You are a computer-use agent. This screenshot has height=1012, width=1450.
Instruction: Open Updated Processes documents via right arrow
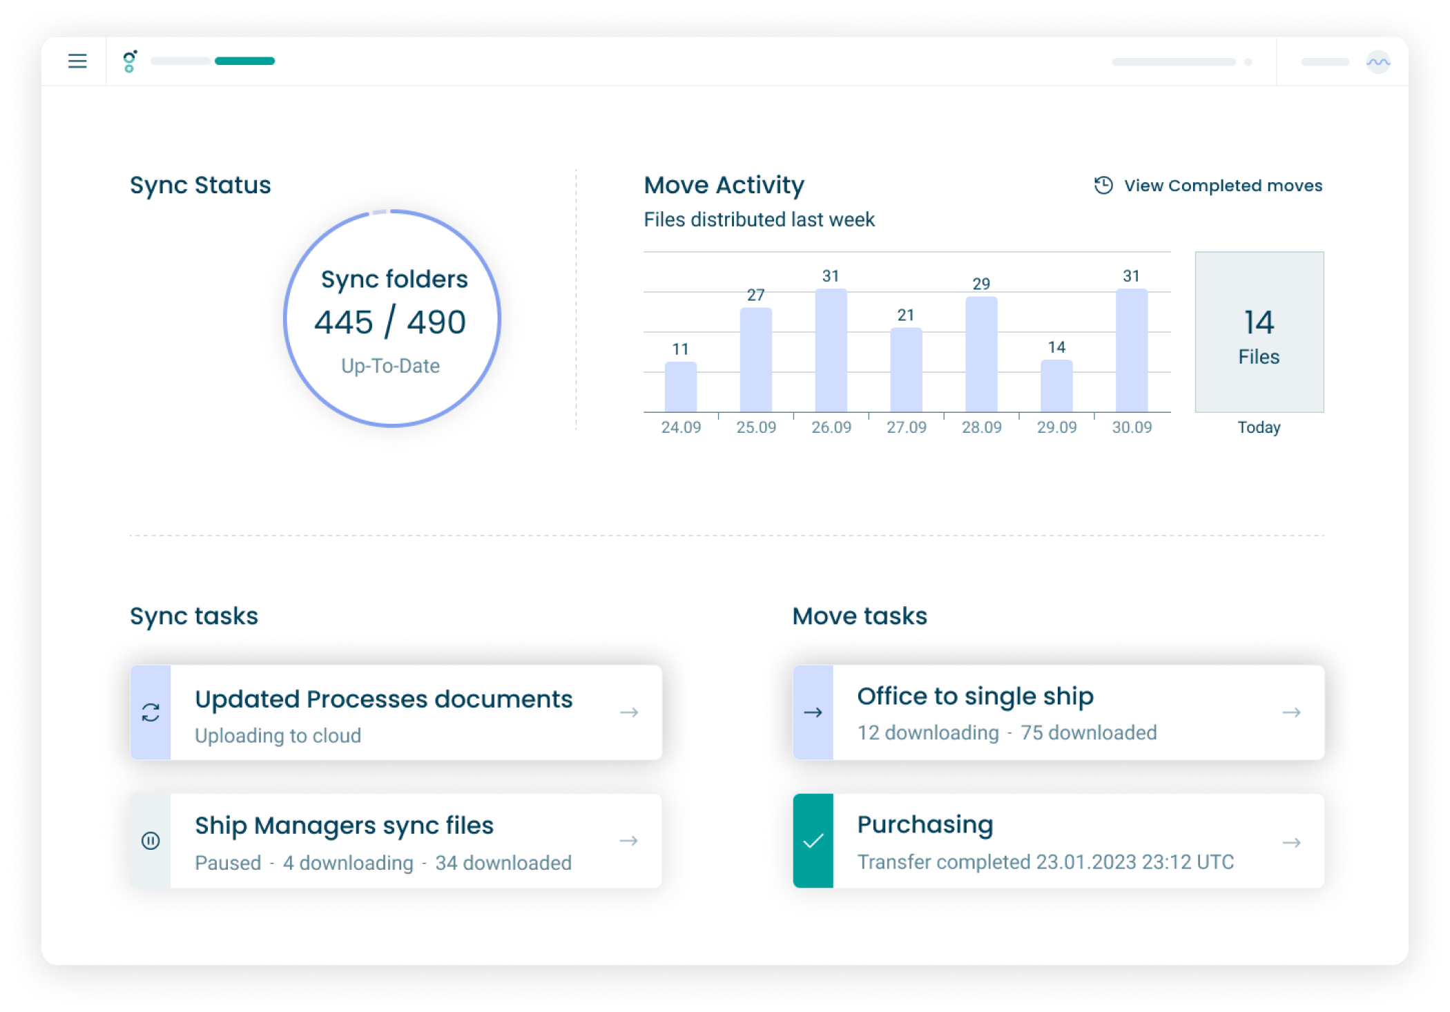[x=628, y=712]
